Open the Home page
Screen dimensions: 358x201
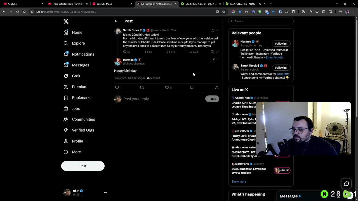pos(73,32)
